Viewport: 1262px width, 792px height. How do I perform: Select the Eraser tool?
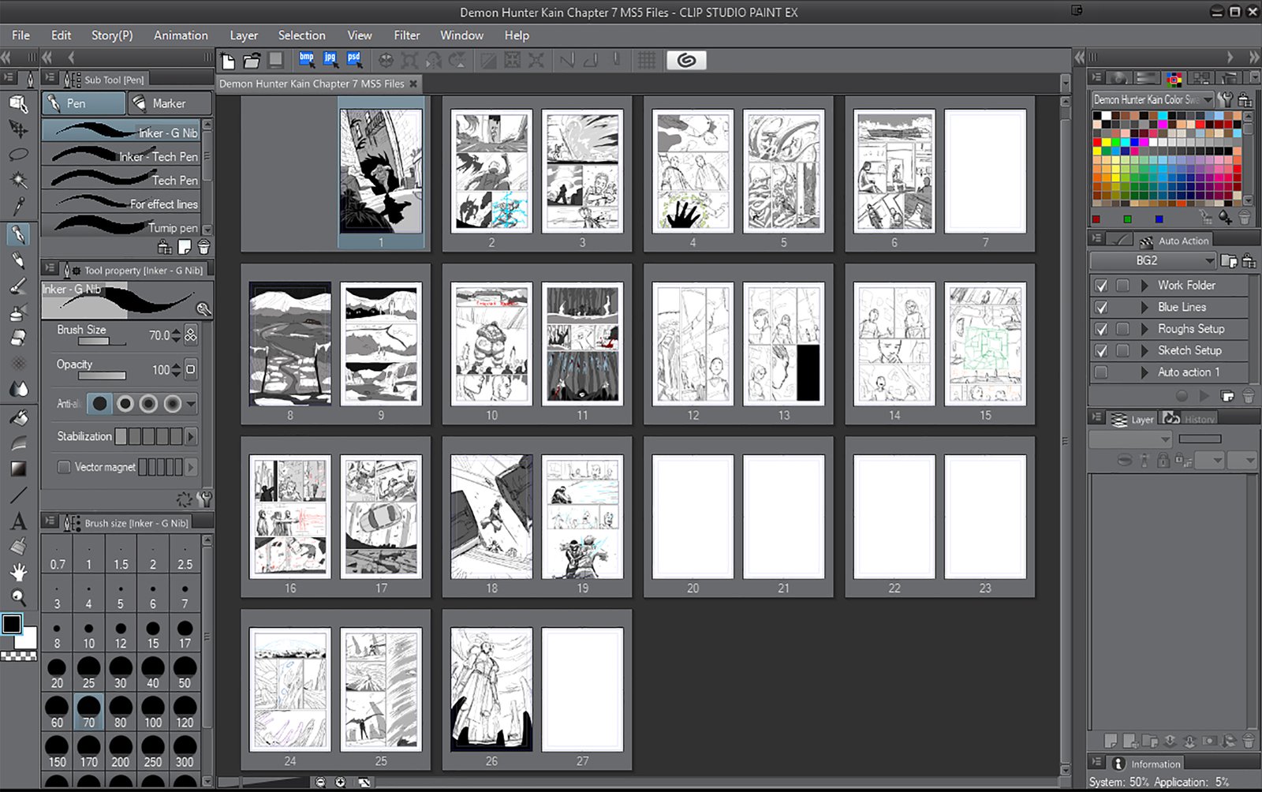(x=18, y=338)
